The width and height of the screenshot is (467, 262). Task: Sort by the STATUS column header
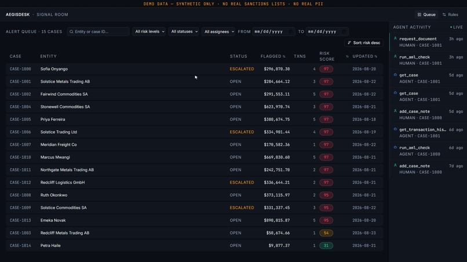click(239, 56)
